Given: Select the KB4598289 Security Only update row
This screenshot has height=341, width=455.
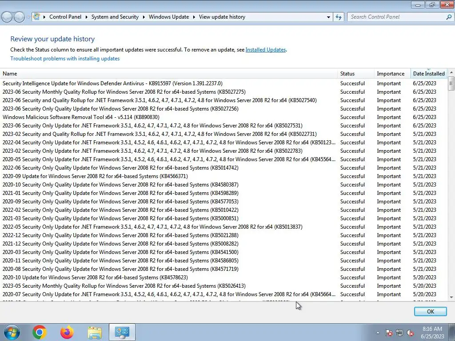Looking at the screenshot, I should point(224,193).
